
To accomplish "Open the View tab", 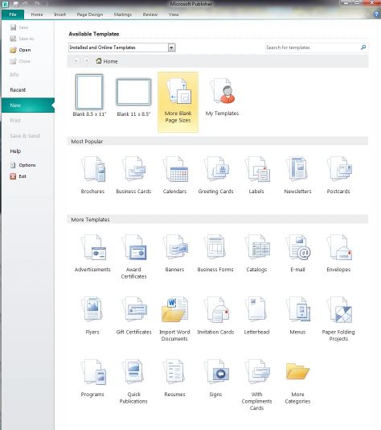I will [x=174, y=14].
